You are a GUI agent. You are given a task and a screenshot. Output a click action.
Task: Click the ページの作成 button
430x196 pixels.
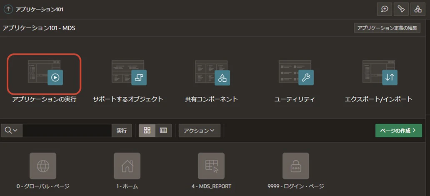(x=398, y=131)
